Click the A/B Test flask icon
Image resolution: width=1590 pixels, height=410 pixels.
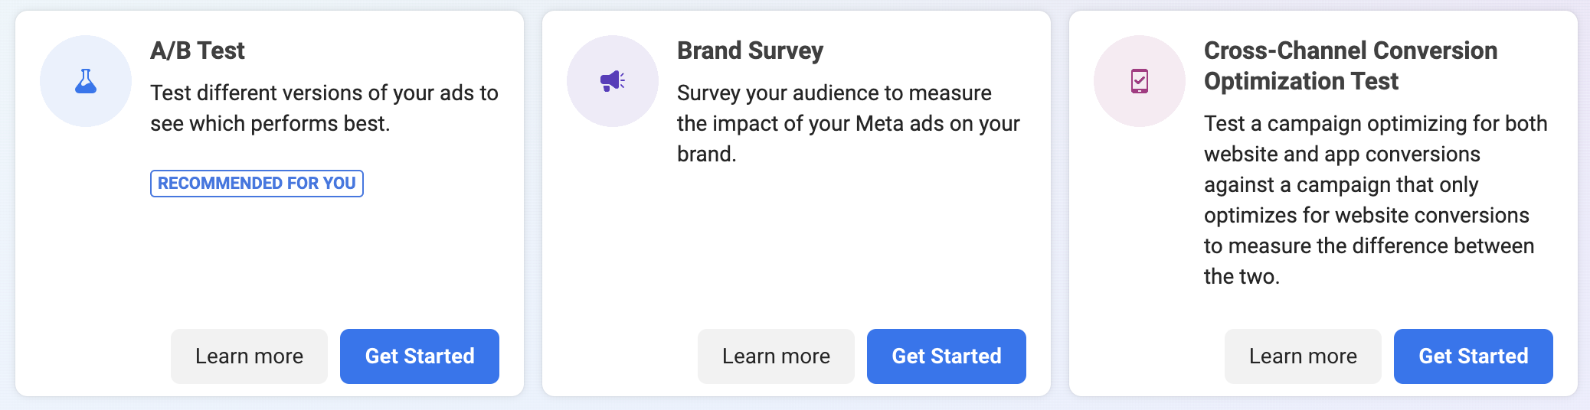point(86,81)
